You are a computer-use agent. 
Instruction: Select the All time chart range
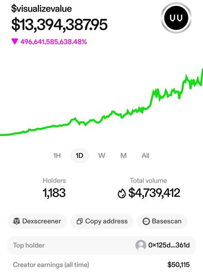click(x=145, y=155)
